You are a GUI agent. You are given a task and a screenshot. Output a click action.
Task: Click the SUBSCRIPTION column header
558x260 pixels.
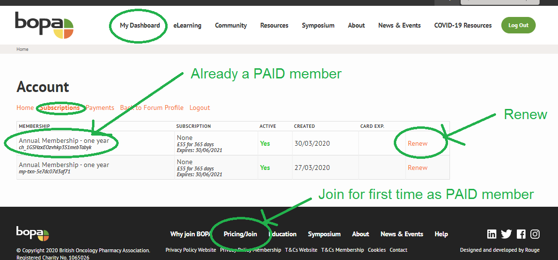(x=194, y=126)
